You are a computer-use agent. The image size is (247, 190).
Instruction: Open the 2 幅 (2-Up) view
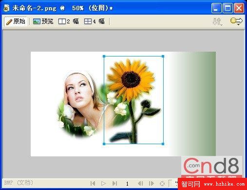pyautogui.click(x=68, y=21)
